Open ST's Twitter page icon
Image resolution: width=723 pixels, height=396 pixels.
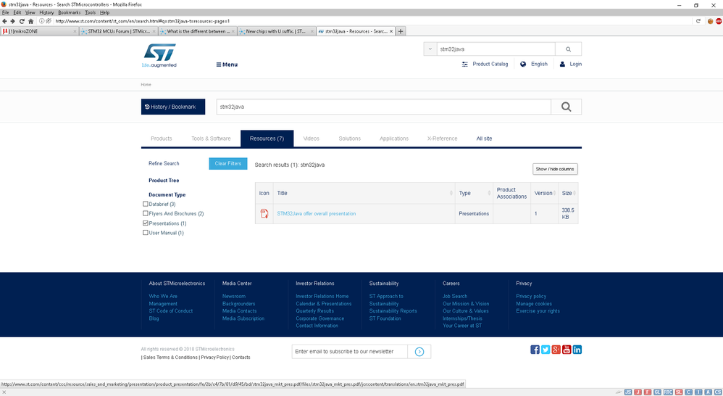coord(546,350)
